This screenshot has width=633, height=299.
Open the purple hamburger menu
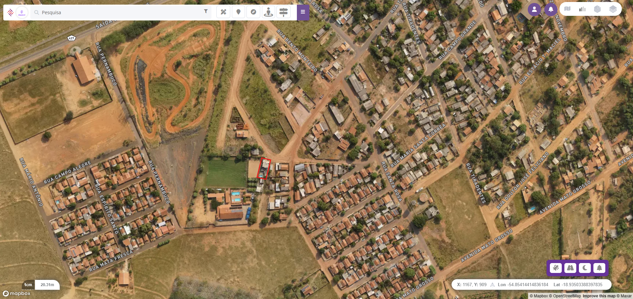(303, 12)
